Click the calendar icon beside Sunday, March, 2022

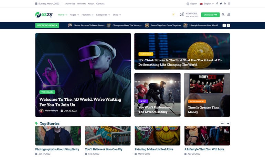coord(36,3)
